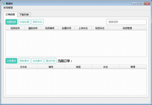Click the 删除素材 button
The width and height of the screenshot is (152, 105).
(25, 61)
